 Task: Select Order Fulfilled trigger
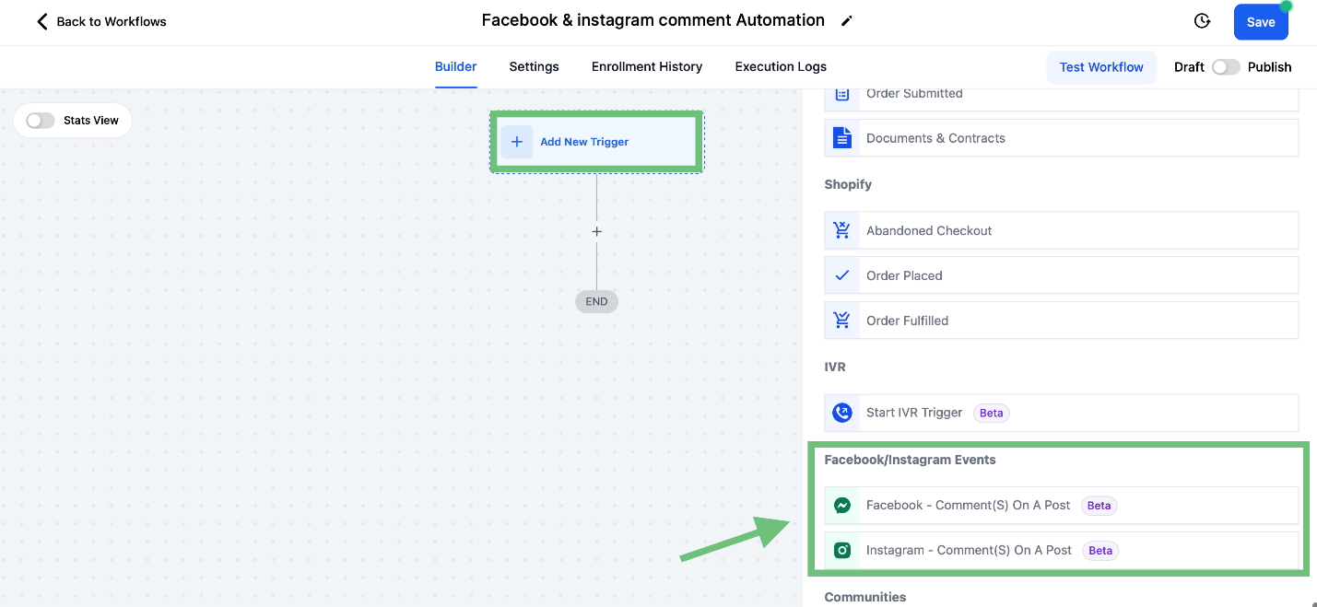tap(1061, 321)
